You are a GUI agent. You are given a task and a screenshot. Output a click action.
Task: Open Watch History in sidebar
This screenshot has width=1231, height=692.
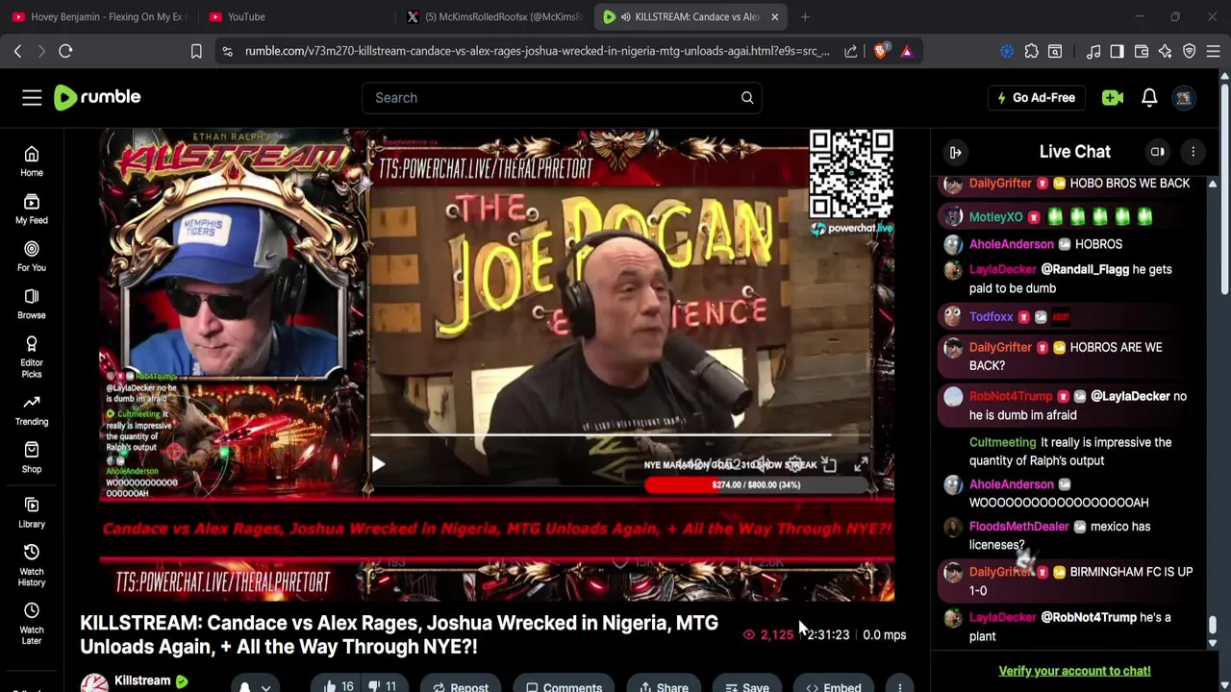32,565
